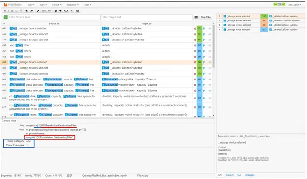307x179 pixels.
Task: Click the segment list vertical scrollbar thumb
Action: (x=213, y=46)
